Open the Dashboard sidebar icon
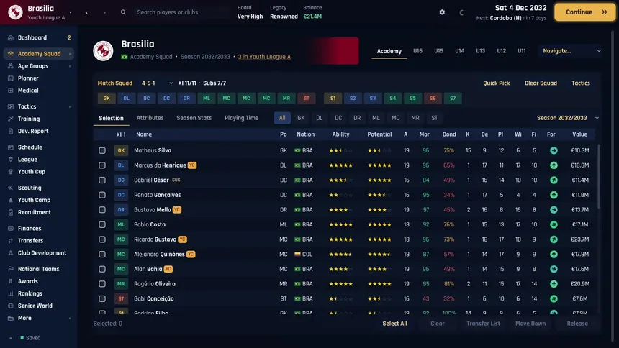619x348 pixels. [11, 38]
